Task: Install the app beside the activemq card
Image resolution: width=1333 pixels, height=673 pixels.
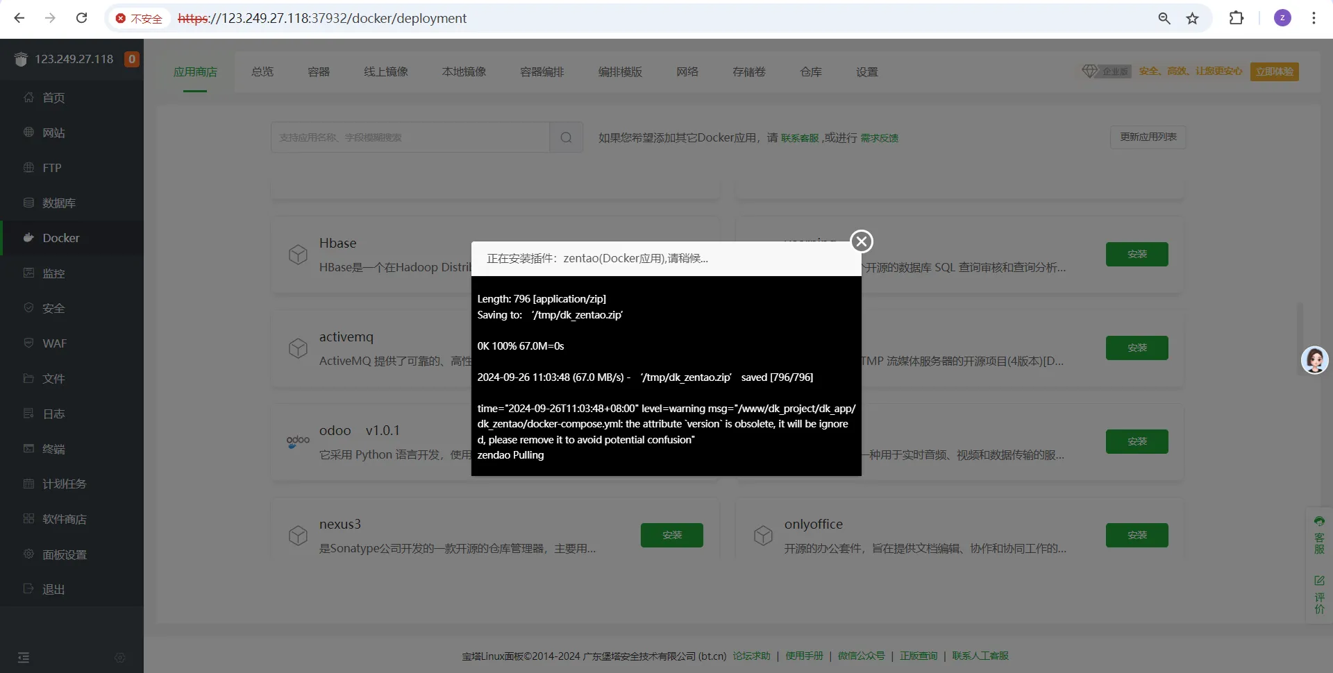Action: click(1137, 348)
